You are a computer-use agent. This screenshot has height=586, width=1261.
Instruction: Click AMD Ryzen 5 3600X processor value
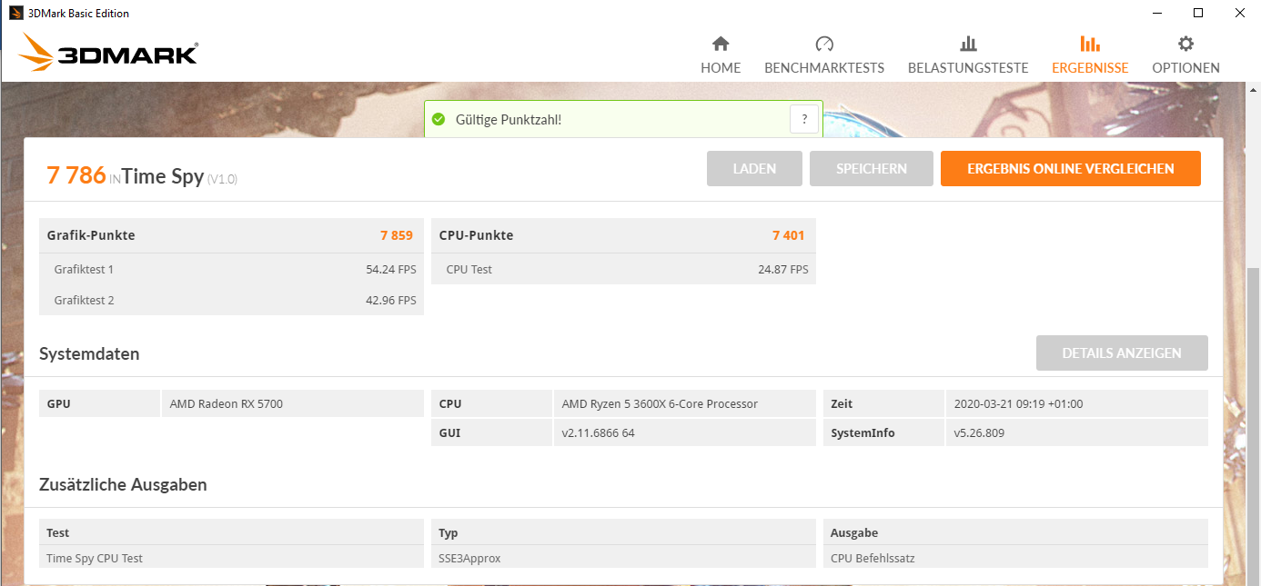tap(660, 404)
